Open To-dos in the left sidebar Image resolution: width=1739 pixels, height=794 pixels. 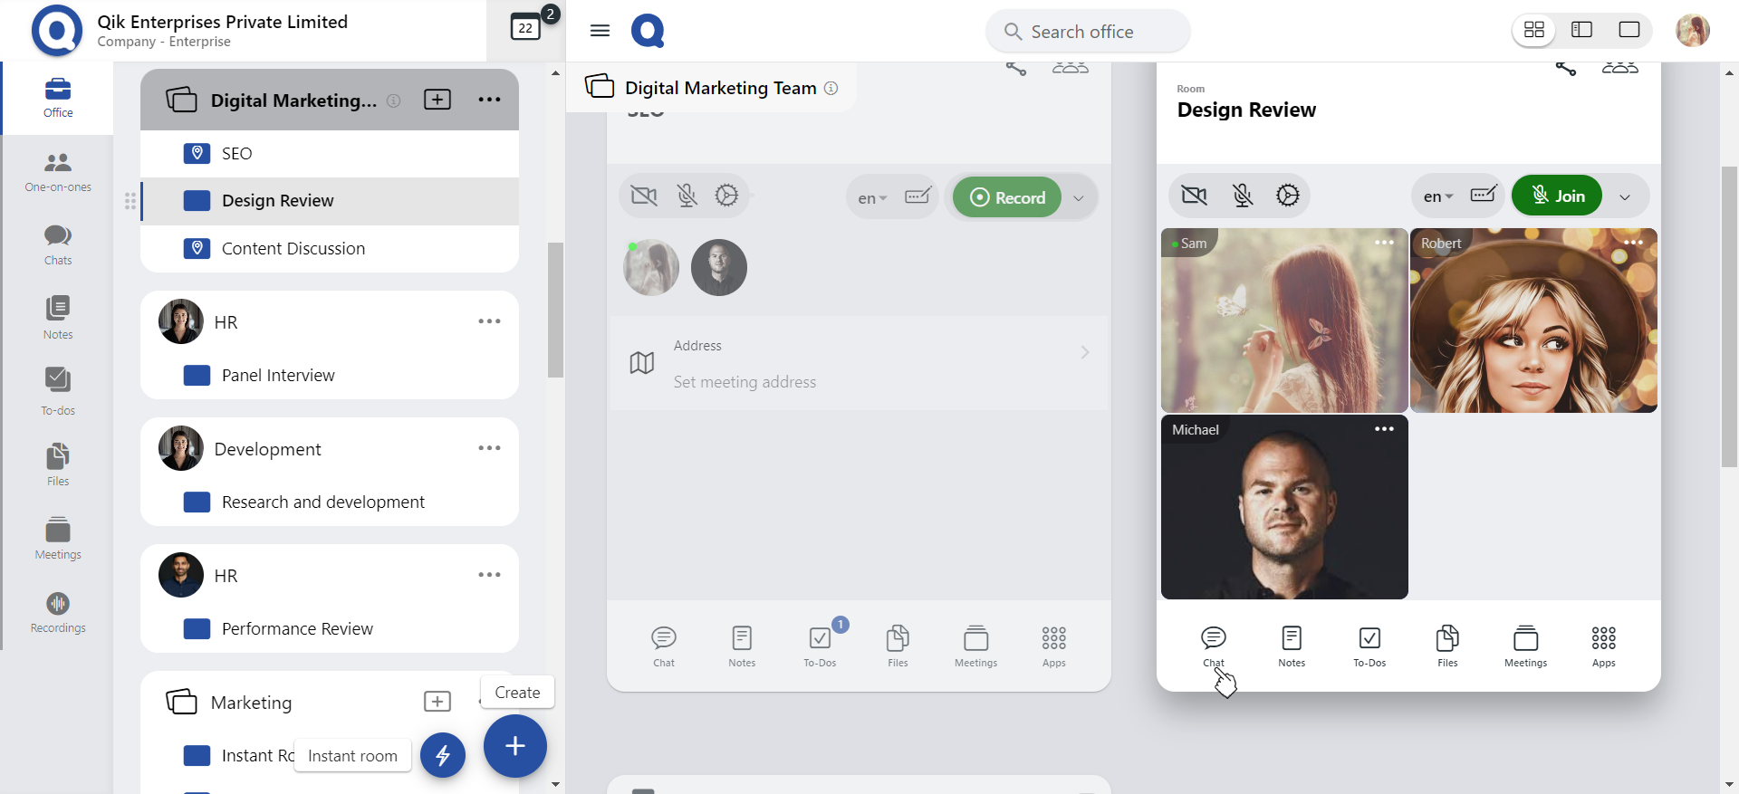click(x=58, y=392)
